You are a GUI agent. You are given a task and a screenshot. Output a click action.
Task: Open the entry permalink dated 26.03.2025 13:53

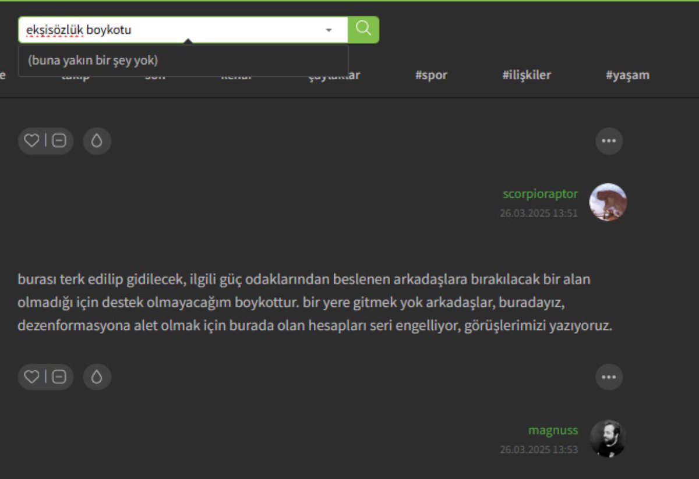539,449
